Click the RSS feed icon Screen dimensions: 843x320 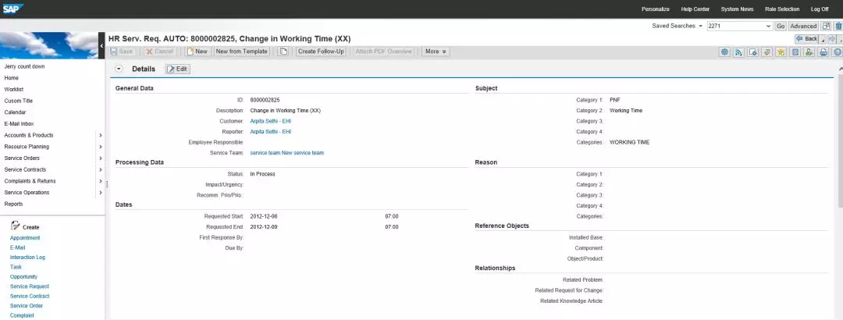[738, 52]
